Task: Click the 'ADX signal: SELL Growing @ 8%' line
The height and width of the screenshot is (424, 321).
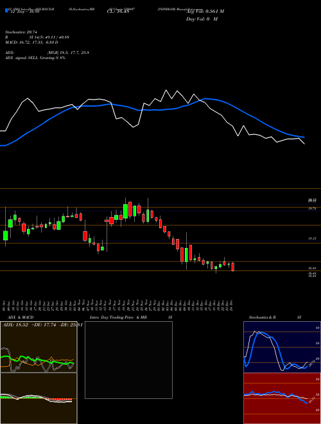Action: (35, 58)
